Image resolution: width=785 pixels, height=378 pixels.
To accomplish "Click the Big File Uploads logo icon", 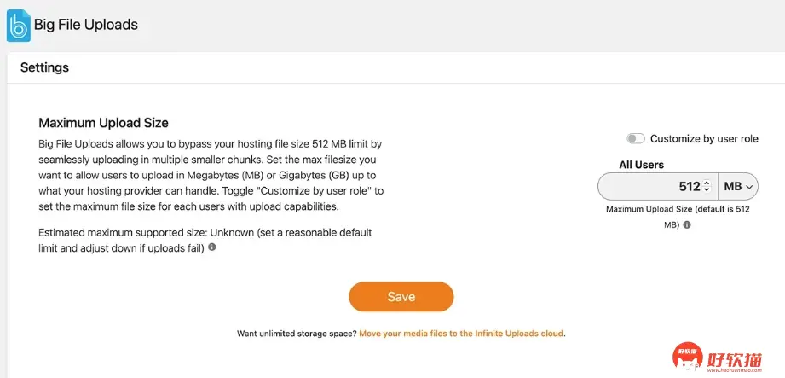I will click(x=18, y=26).
